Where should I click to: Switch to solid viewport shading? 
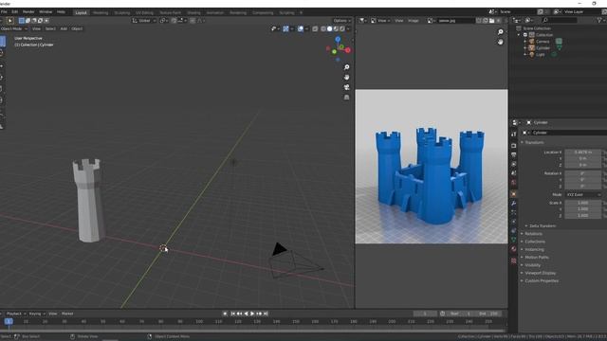click(329, 28)
